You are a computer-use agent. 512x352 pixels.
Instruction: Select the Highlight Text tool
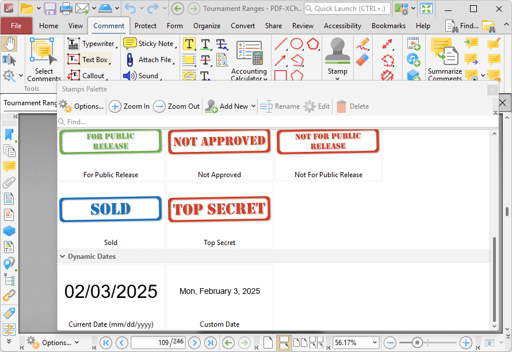pos(189,44)
